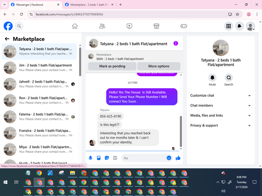Open Facebook search magnifier
This screenshot has height=196, width=262.
point(19,26)
